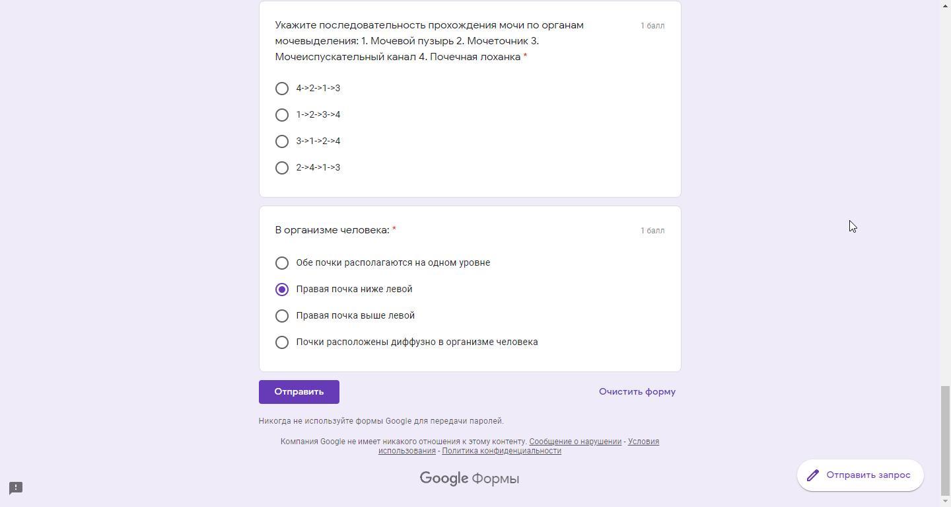The width and height of the screenshot is (951, 507).
Task: Select answer 1->2->3->4
Action: (x=282, y=115)
